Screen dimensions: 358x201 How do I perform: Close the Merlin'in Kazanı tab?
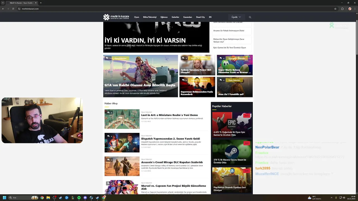[36, 3]
